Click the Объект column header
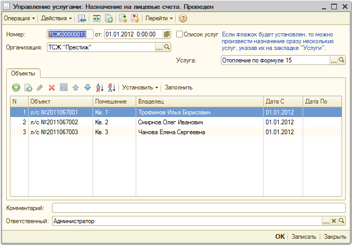 [x=60, y=101]
